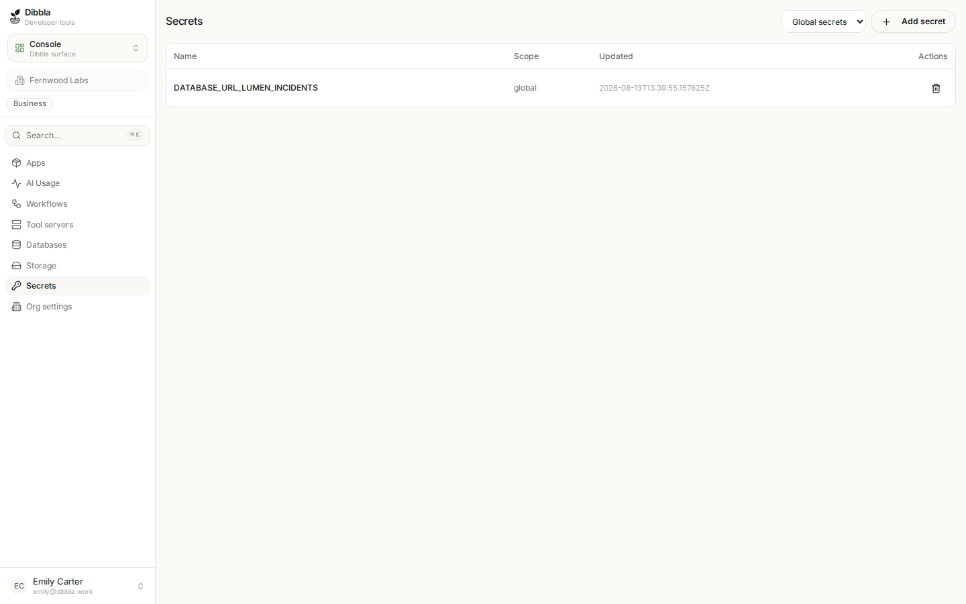
Task: Open the Apps page
Action: [x=77, y=163]
